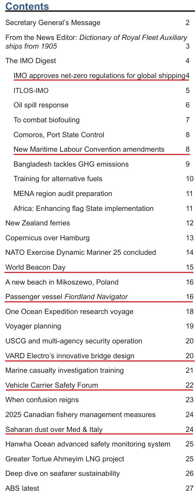Image resolution: width=195 pixels, height=498 pixels.
Task: Open Saharan dust over Med & Italy
Action: click(x=54, y=429)
